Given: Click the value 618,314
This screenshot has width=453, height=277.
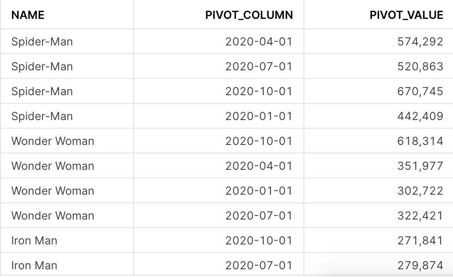Looking at the screenshot, I should pyautogui.click(x=420, y=141).
